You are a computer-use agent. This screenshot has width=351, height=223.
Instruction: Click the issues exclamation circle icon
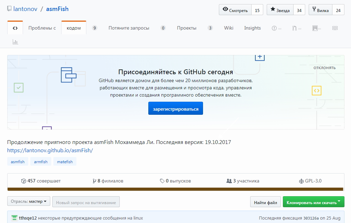click(x=274, y=28)
